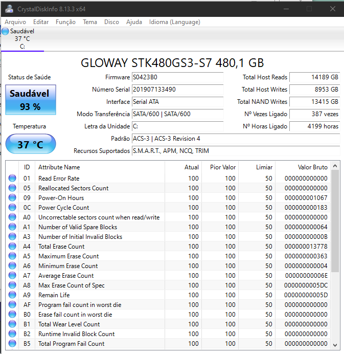Image resolution: width=344 pixels, height=354 pixels.
Task: Click the status orb for Remain Life
Action: click(x=12, y=295)
